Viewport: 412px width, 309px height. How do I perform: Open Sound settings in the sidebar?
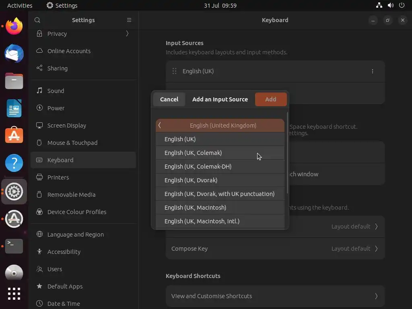(56, 91)
